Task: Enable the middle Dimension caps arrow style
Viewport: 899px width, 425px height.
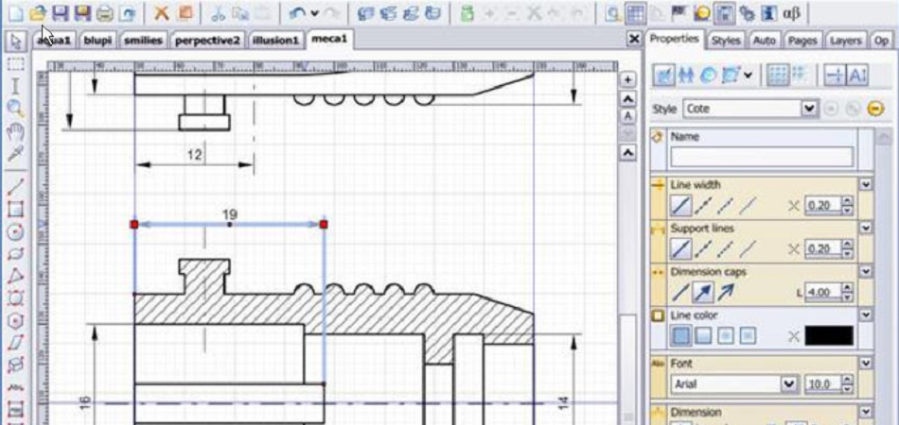Action: coord(703,293)
